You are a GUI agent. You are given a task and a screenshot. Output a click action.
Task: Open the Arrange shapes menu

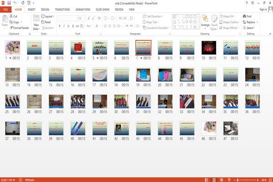click(x=205, y=22)
